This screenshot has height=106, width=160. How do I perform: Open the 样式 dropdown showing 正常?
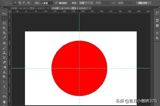[x=86, y=3]
